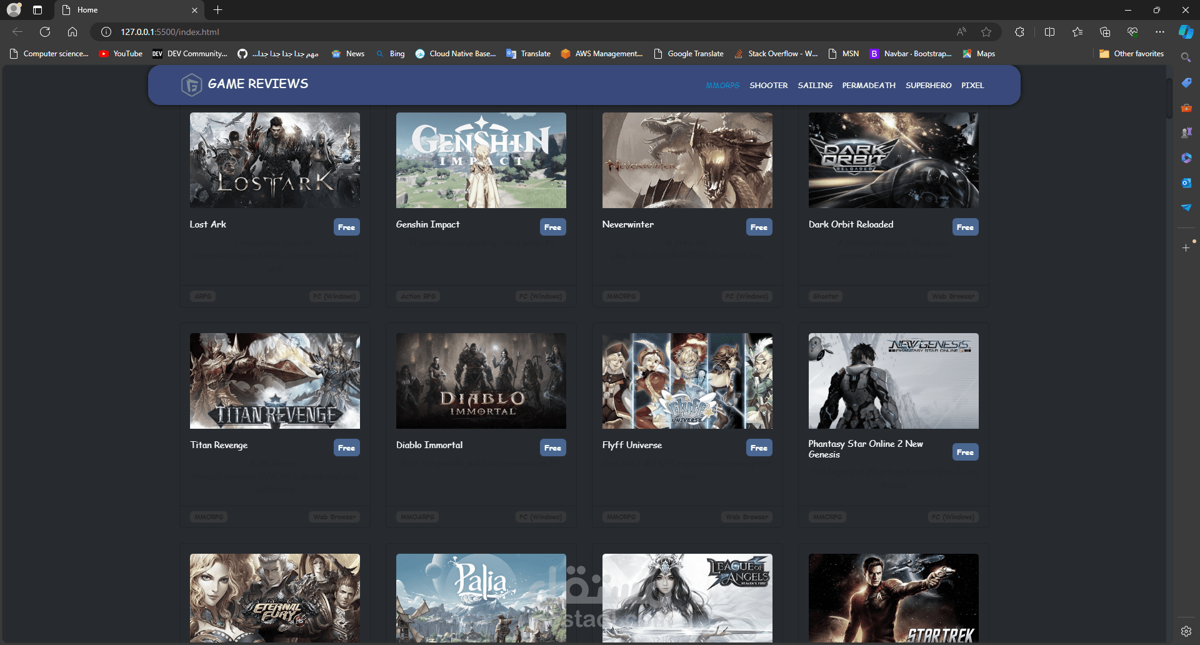This screenshot has height=645, width=1200.
Task: Open the Computer science bookmark
Action: 49,54
